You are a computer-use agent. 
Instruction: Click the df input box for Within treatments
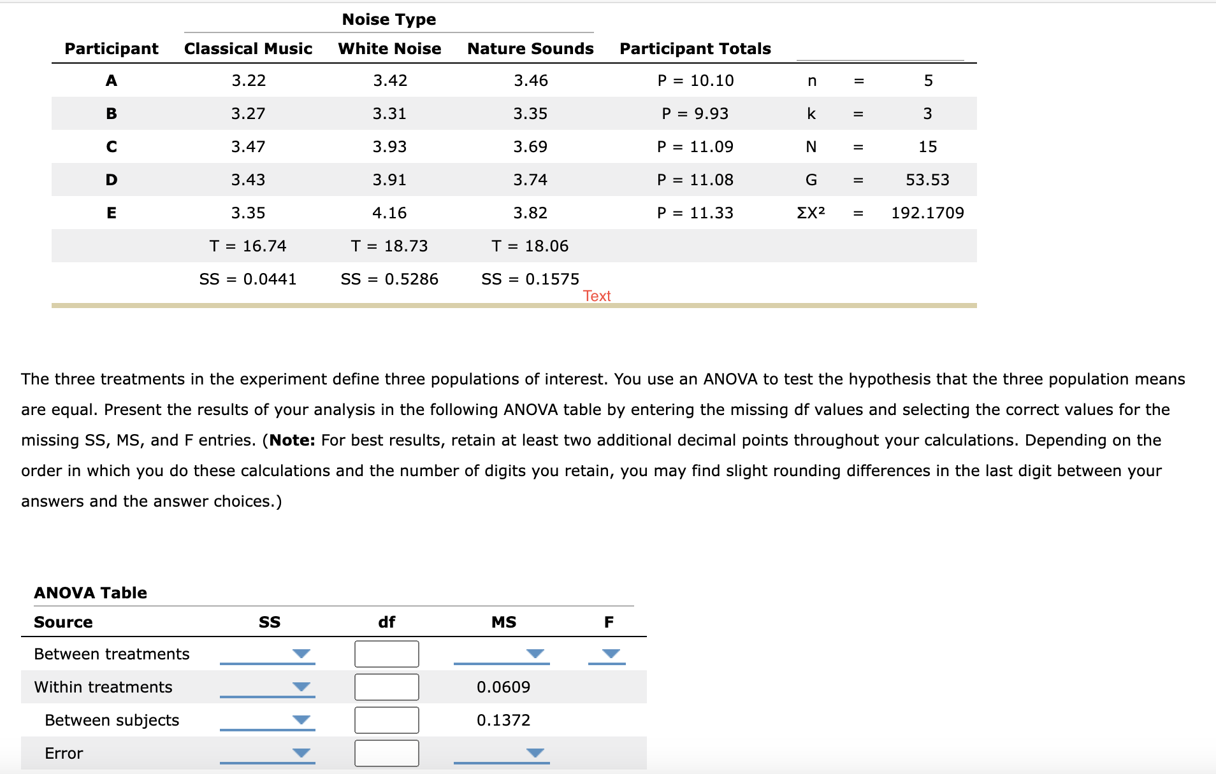pos(386,687)
